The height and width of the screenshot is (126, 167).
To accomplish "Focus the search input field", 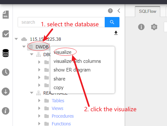I will pyautogui.click(x=61, y=22).
